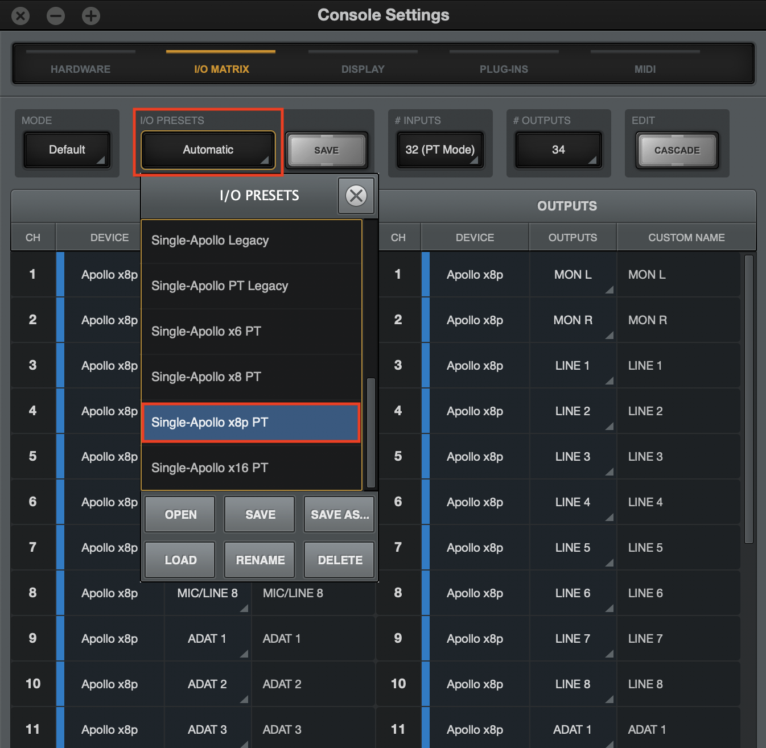Click the disclosure triangle on LINE 1 output
Image resolution: width=766 pixels, height=748 pixels.
tap(609, 381)
